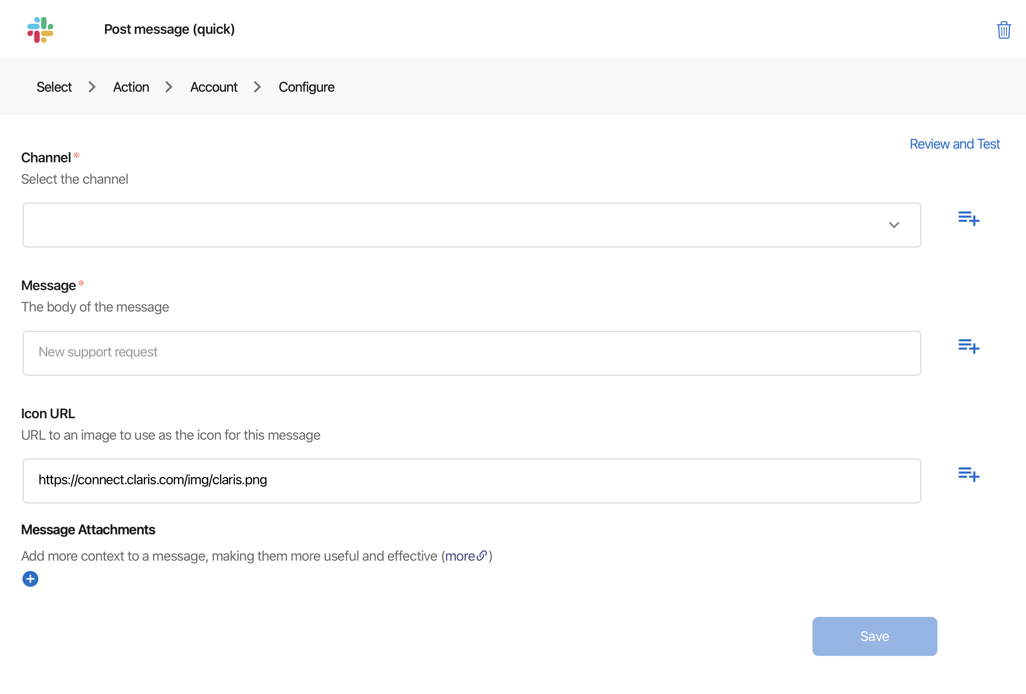Open the 'more' documentation link
The image size is (1026, 694).
click(461, 556)
